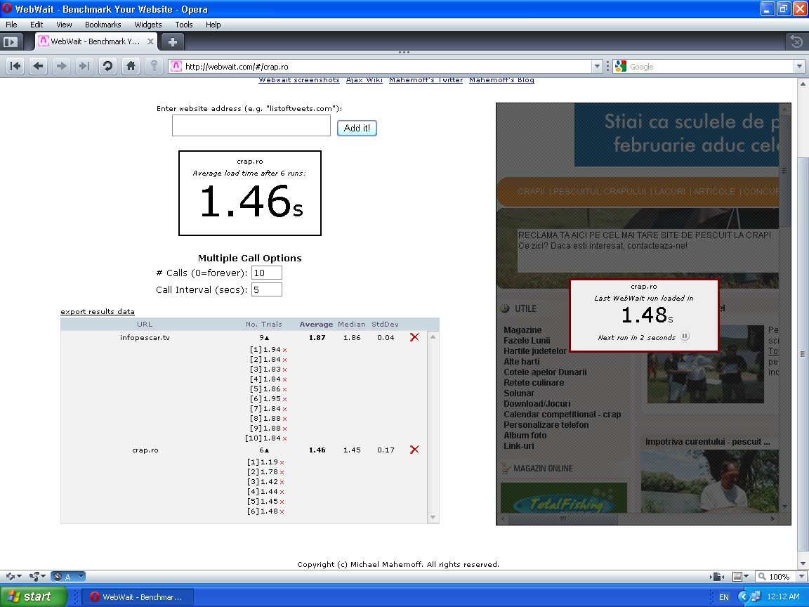The width and height of the screenshot is (809, 607).
Task: Go to the Home page icon
Action: (131, 66)
